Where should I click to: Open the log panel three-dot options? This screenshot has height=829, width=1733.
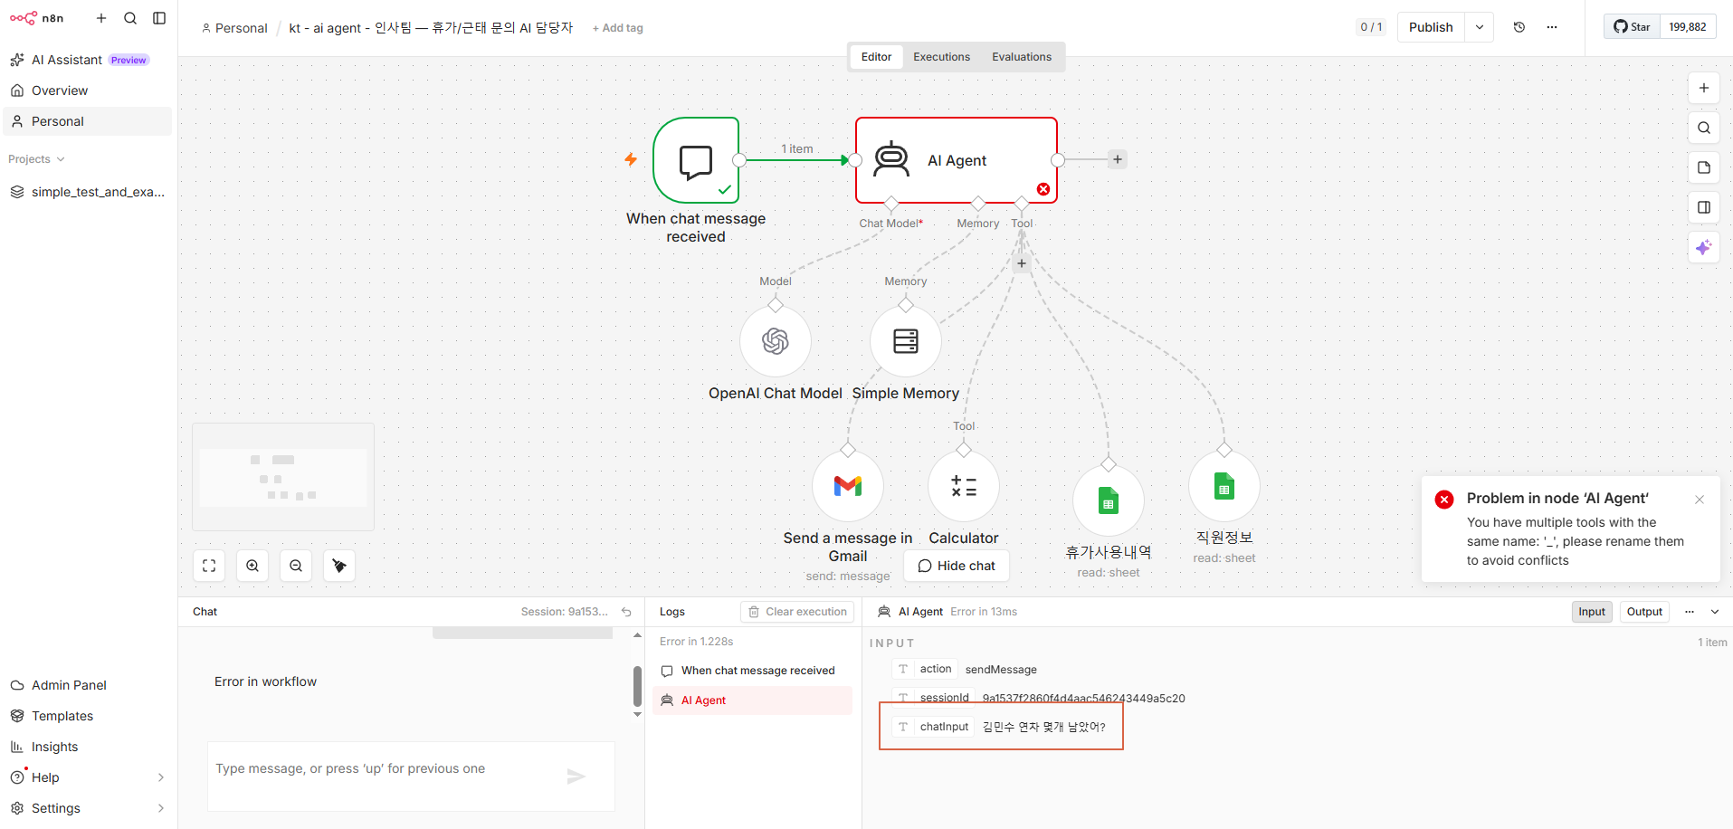tap(1690, 612)
